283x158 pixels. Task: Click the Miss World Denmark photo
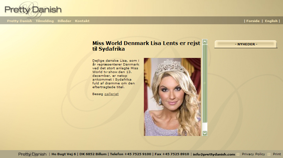(172, 97)
